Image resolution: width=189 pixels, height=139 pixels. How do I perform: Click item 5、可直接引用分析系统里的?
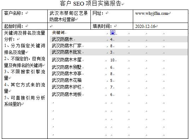tap(24, 101)
